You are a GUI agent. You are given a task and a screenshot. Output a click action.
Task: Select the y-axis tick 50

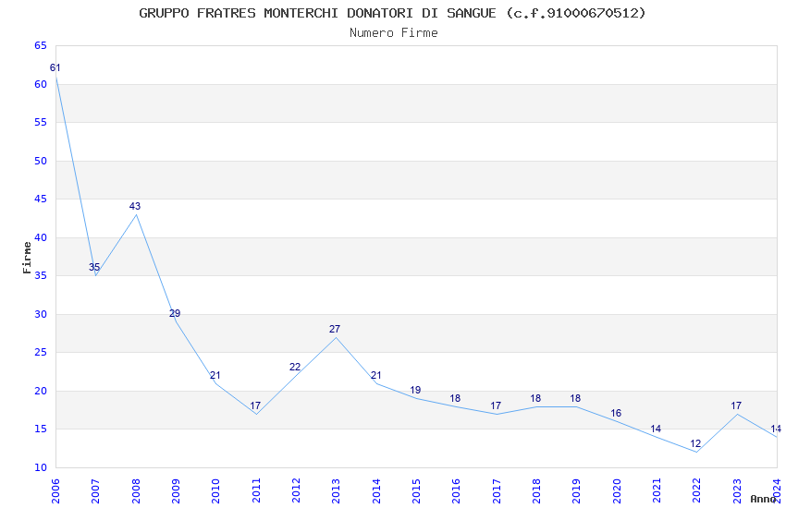pos(41,161)
